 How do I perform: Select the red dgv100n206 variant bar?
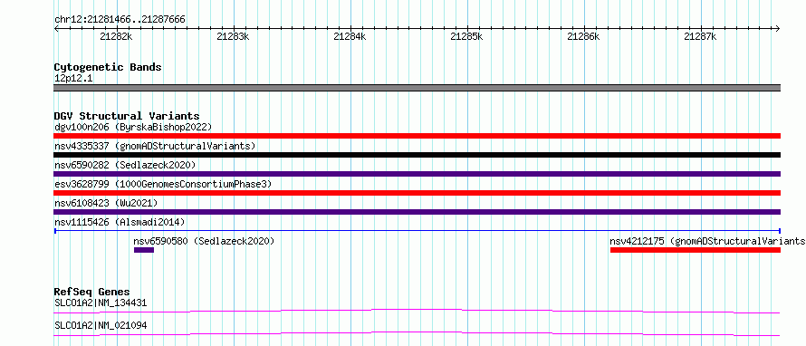coord(417,136)
